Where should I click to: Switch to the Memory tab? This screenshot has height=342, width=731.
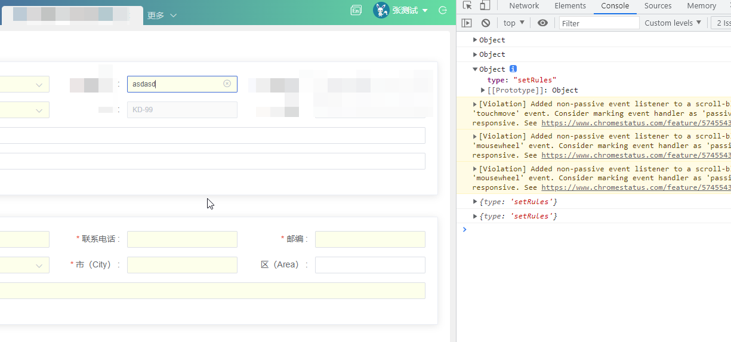(x=701, y=6)
